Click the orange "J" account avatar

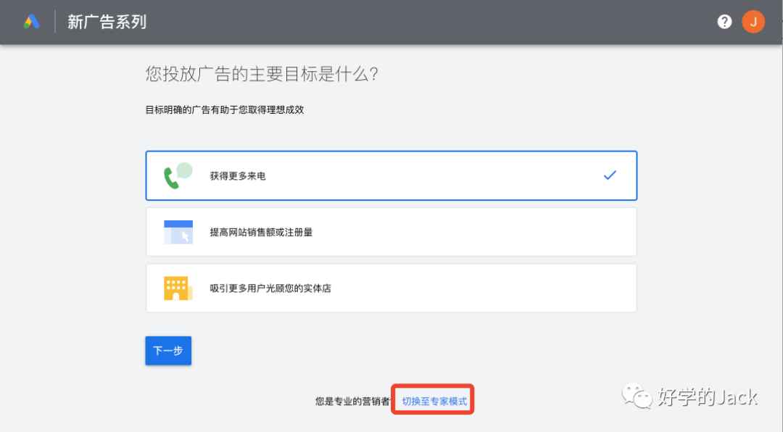[753, 21]
